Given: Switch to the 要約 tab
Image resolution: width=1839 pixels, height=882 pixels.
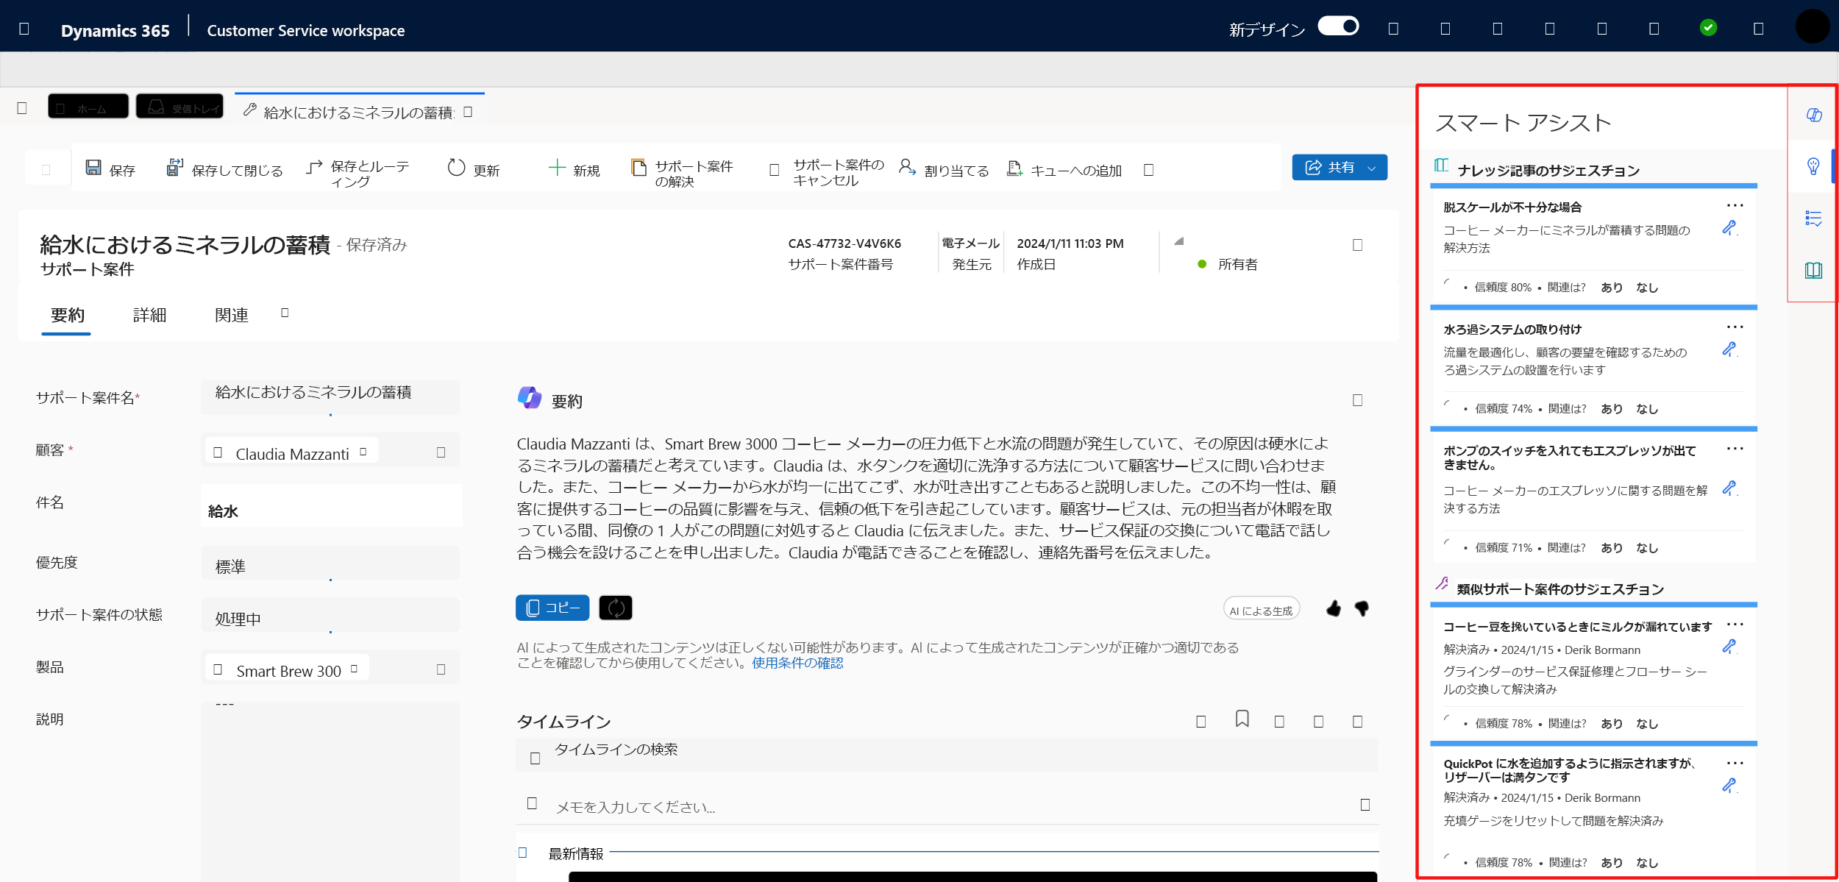Looking at the screenshot, I should 67,316.
